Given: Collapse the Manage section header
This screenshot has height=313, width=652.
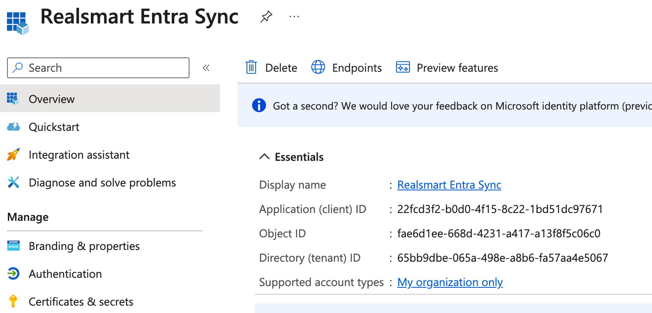Looking at the screenshot, I should click(x=28, y=217).
